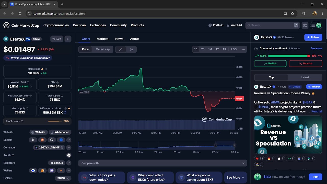Viewport: 327px width, 184px height.
Task: Follow EstateX in the community header
Action: [x=313, y=37]
